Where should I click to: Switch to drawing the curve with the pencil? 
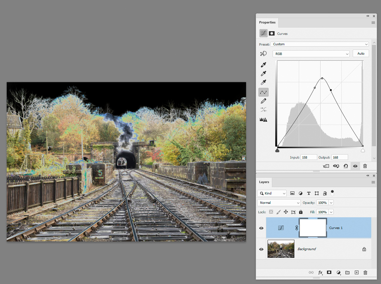tap(264, 101)
